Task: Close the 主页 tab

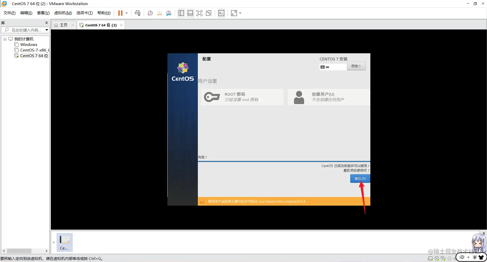Action: (x=72, y=25)
